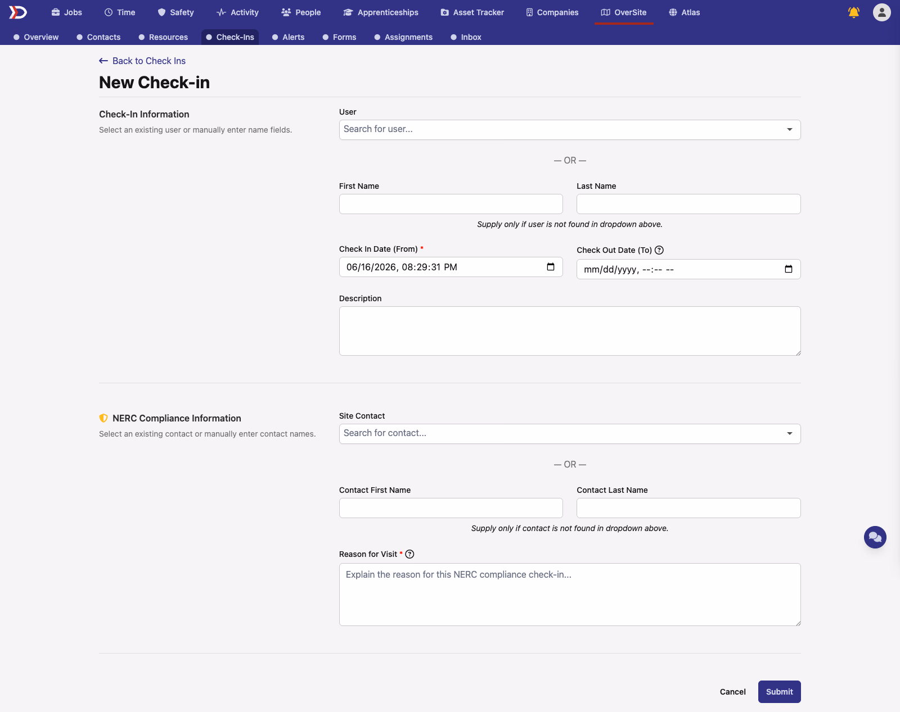Image resolution: width=900 pixels, height=712 pixels.
Task: Switch to the Contacts tab
Action: (98, 37)
